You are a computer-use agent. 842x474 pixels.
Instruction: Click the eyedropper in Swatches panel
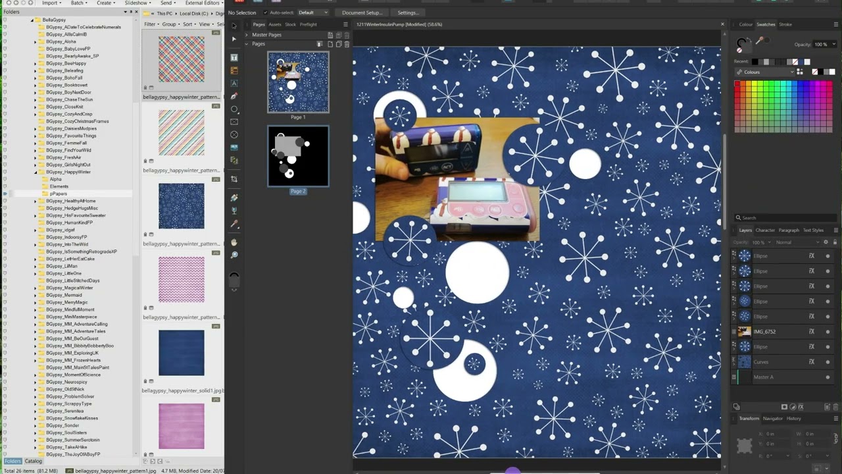click(x=759, y=41)
